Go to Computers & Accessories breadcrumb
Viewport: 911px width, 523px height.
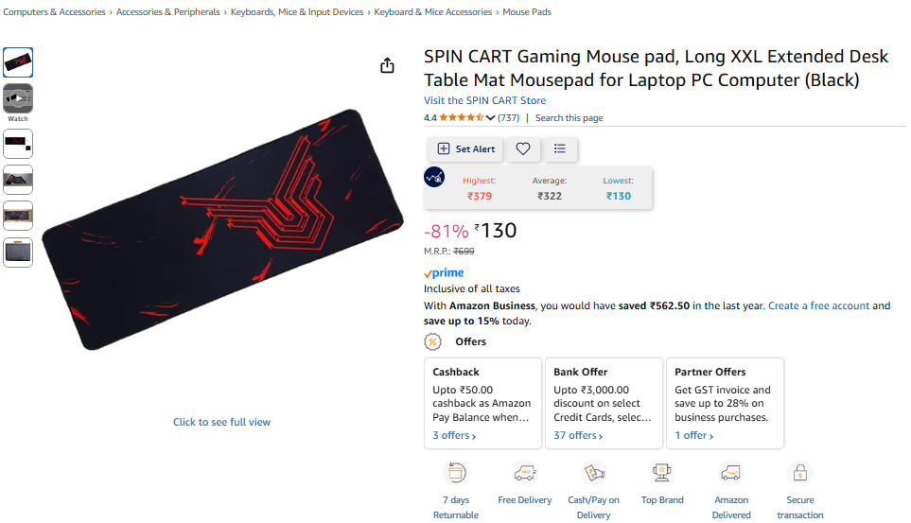tap(54, 11)
